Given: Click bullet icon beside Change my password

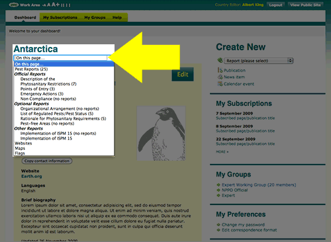Looking at the screenshot, I should 218,225.
